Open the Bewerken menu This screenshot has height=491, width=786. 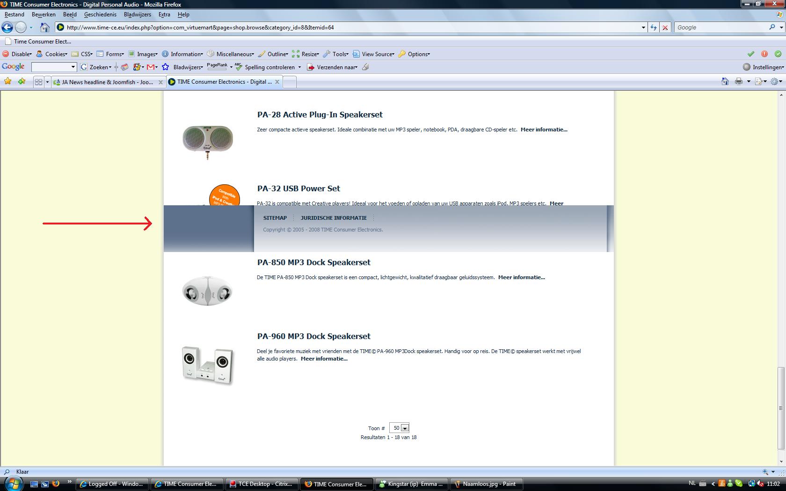click(44, 14)
